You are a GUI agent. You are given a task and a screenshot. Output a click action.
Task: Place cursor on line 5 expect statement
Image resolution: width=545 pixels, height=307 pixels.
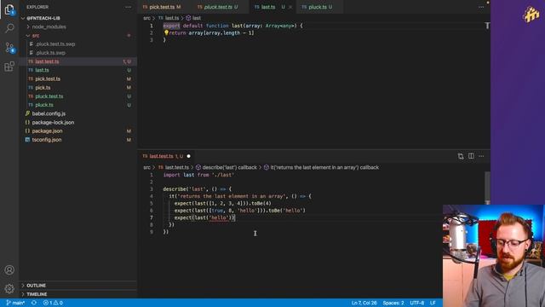222,203
